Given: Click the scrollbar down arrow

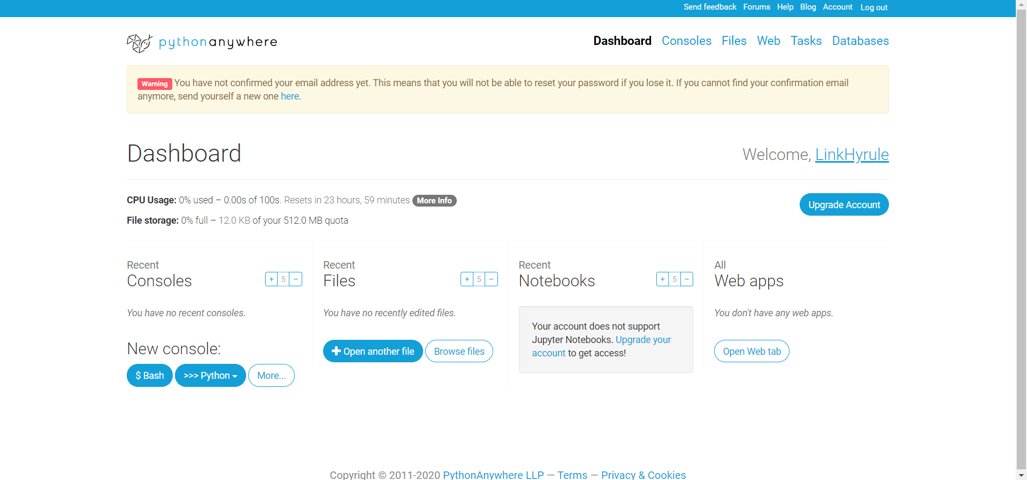Looking at the screenshot, I should [1021, 475].
